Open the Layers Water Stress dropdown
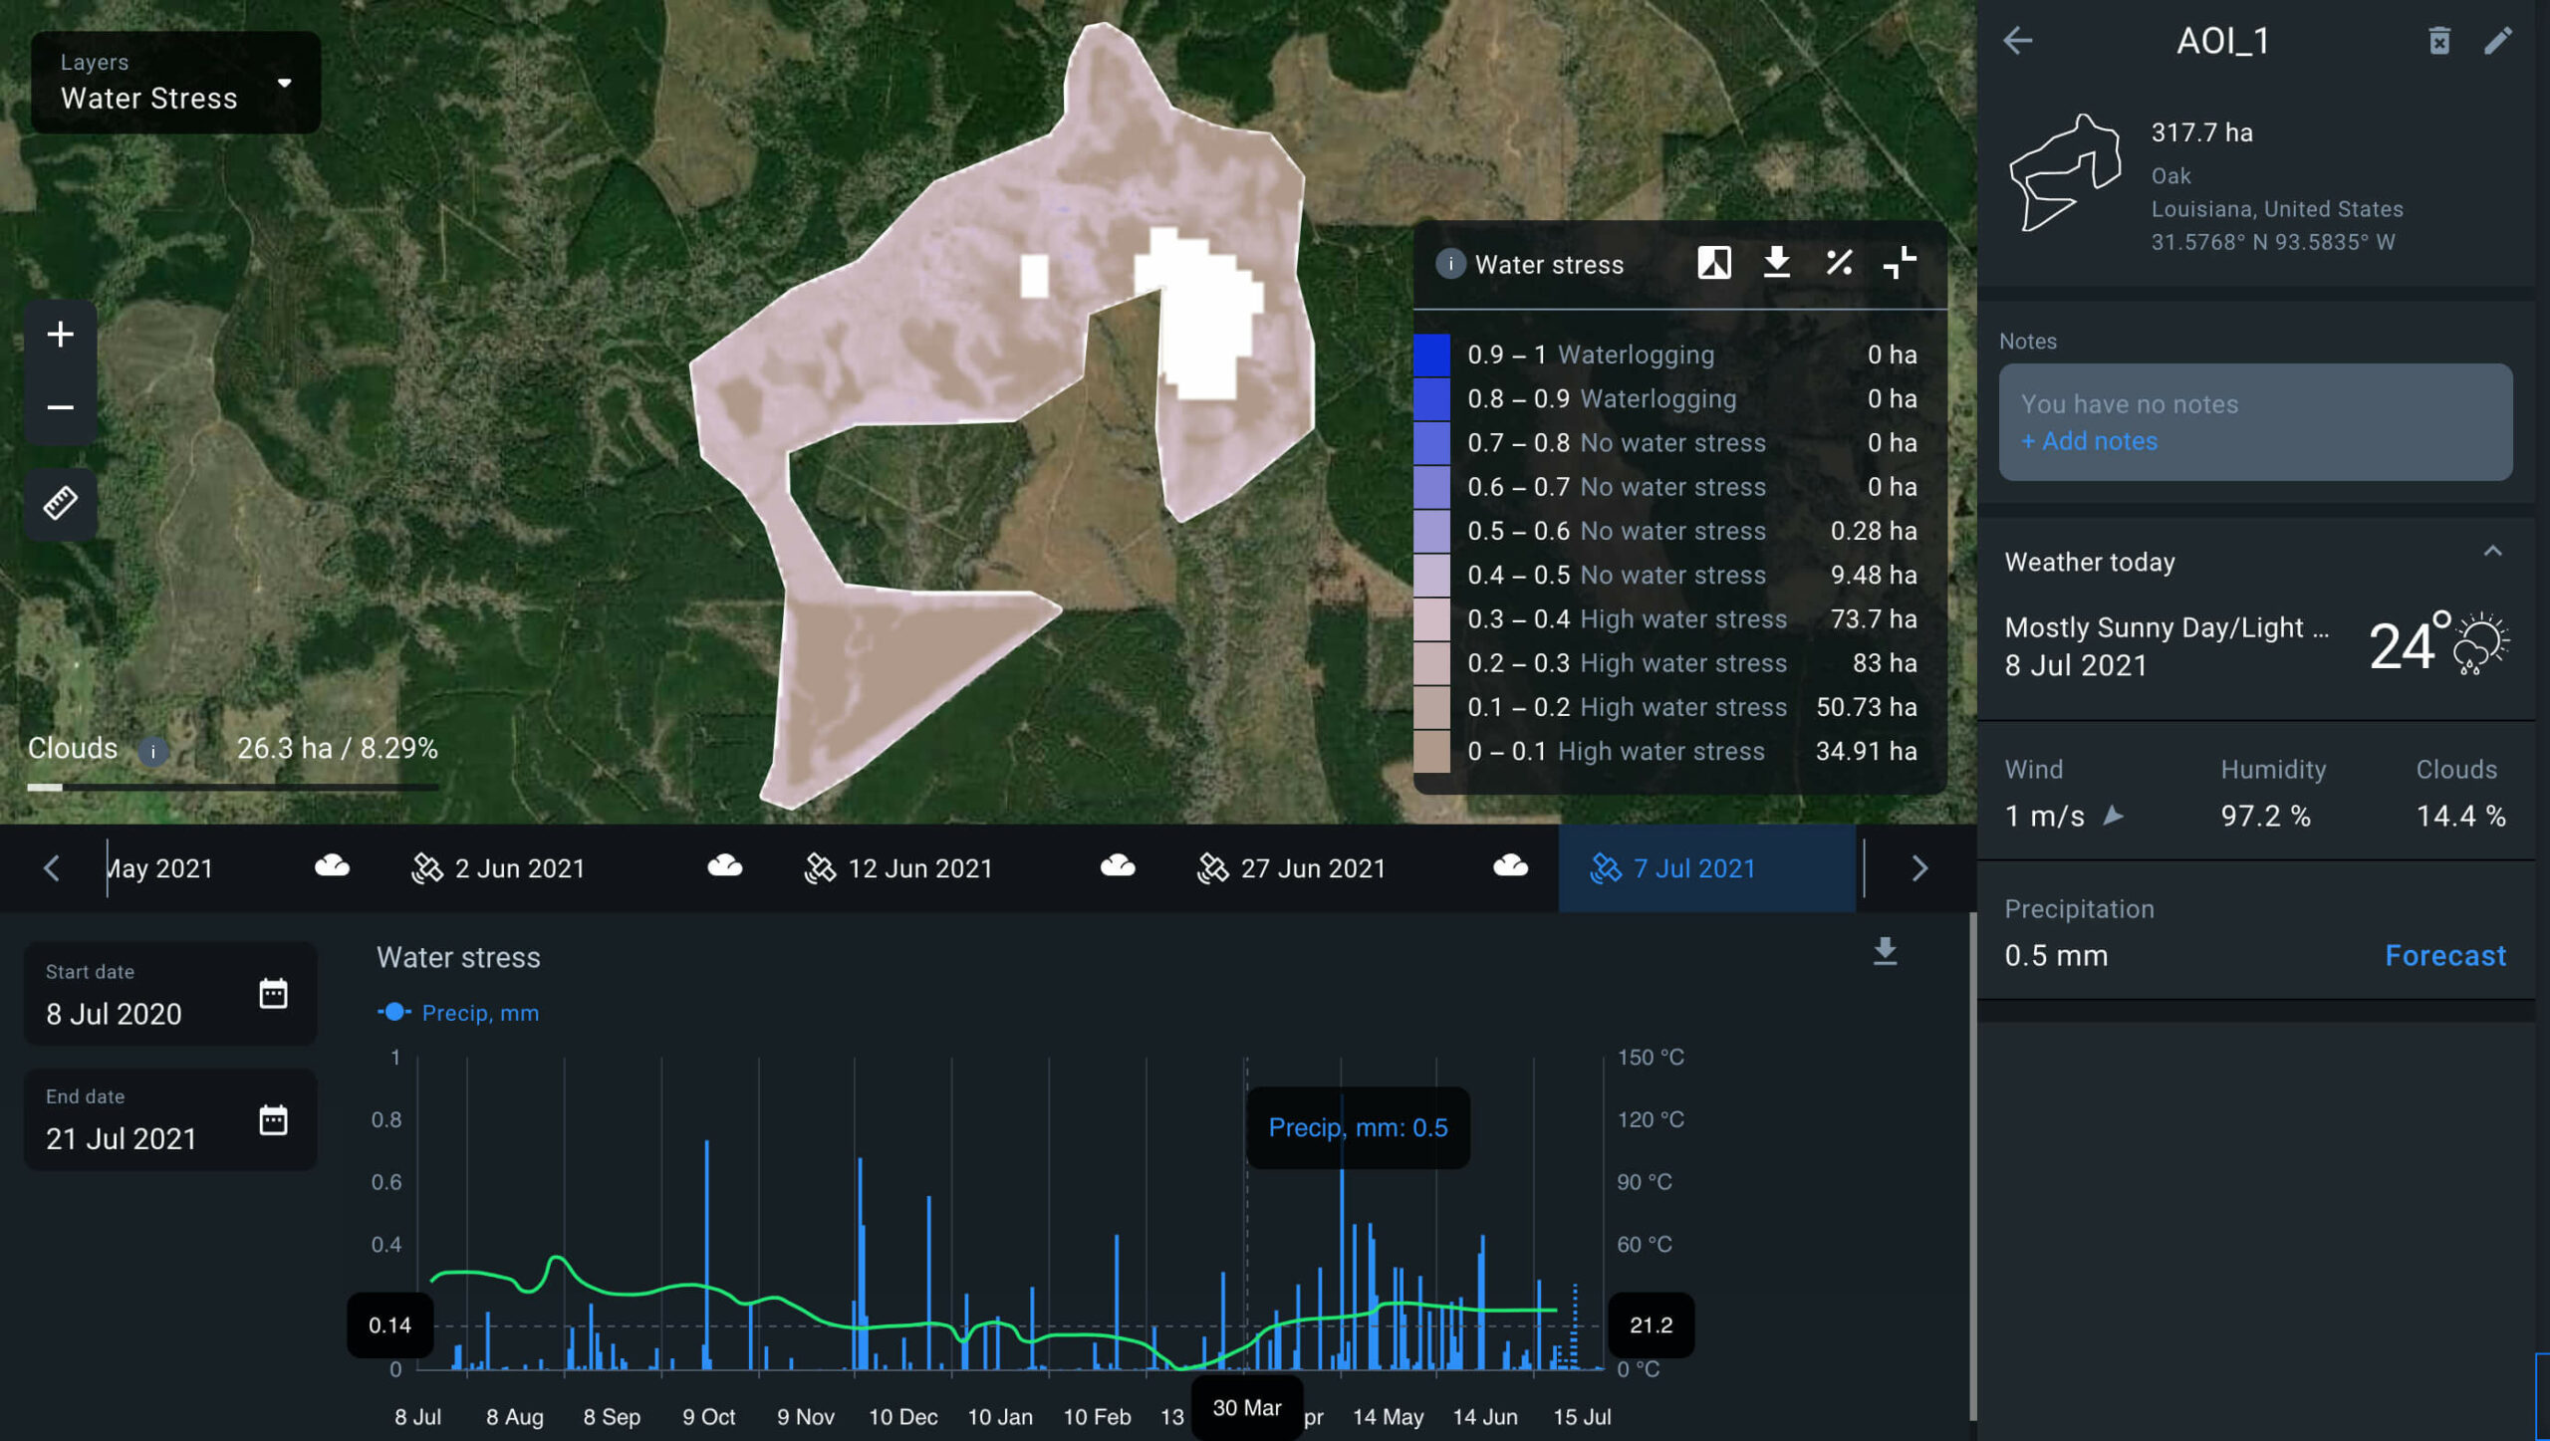 (175, 82)
